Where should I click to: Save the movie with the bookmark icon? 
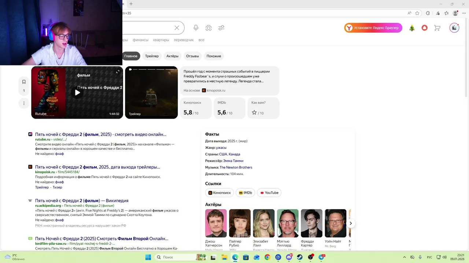[x=24, y=82]
